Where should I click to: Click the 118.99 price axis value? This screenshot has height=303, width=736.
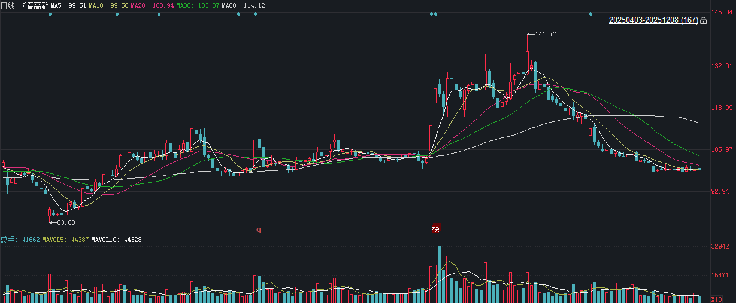[722, 108]
